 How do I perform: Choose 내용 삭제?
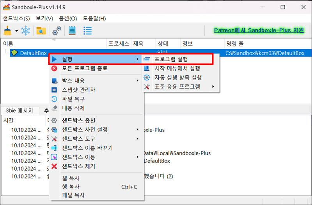(96, 108)
